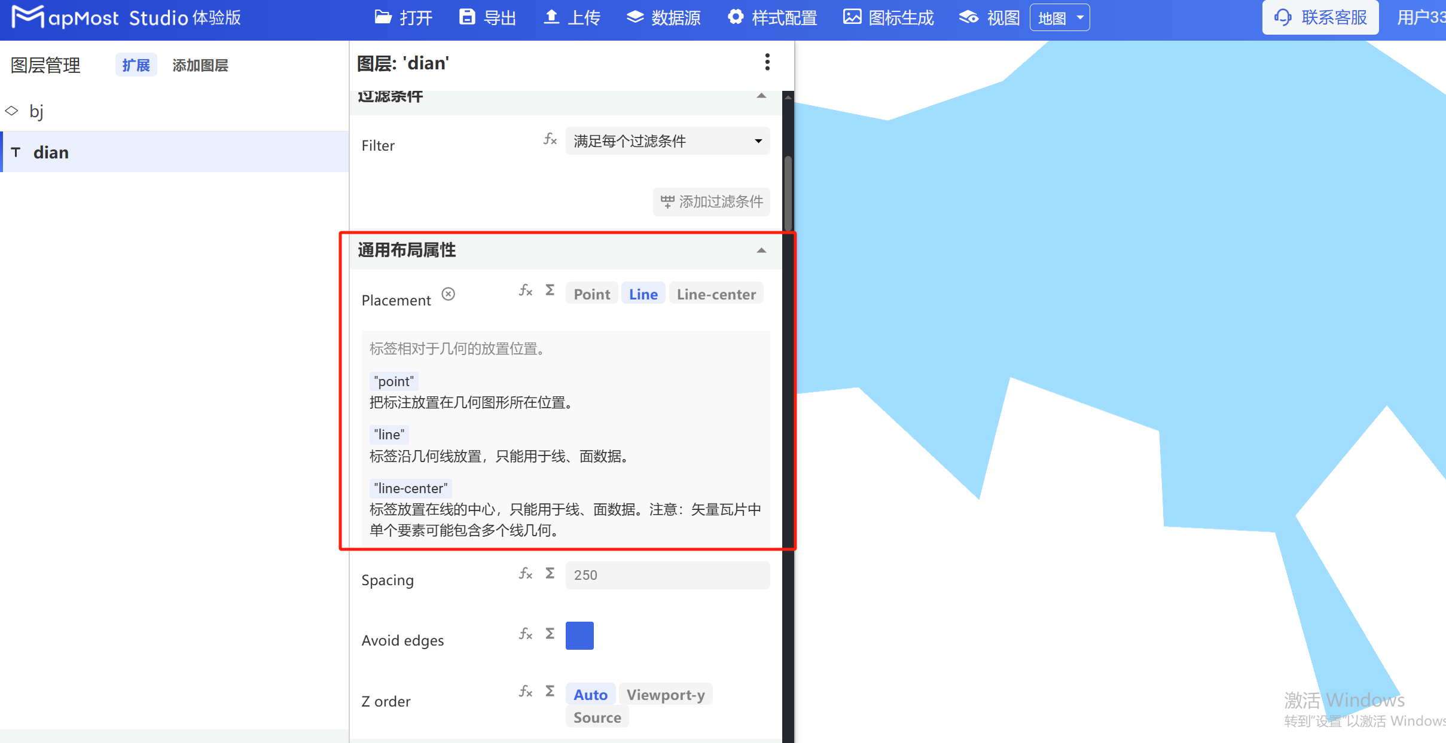Click the blue Avoid edges color swatch
1446x743 pixels.
click(x=579, y=635)
